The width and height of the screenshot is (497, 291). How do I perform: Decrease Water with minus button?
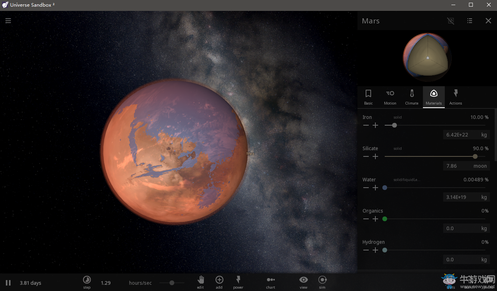click(366, 188)
